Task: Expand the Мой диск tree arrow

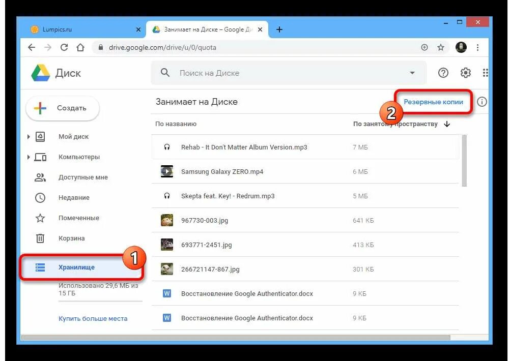Action: coord(29,137)
